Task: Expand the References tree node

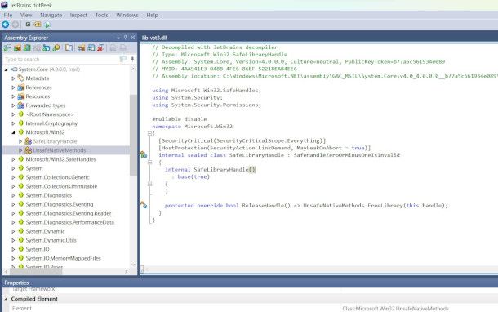Action: pyautogui.click(x=13, y=87)
